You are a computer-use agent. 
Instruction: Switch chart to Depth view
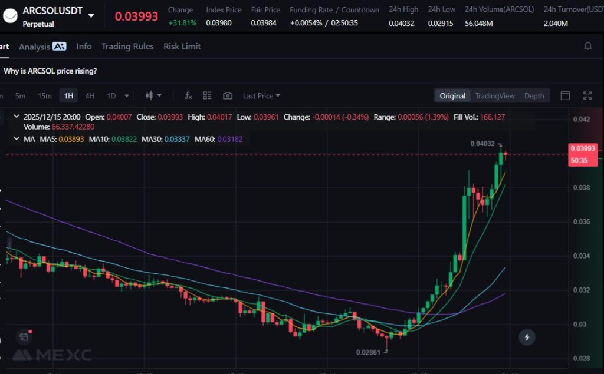pos(534,96)
